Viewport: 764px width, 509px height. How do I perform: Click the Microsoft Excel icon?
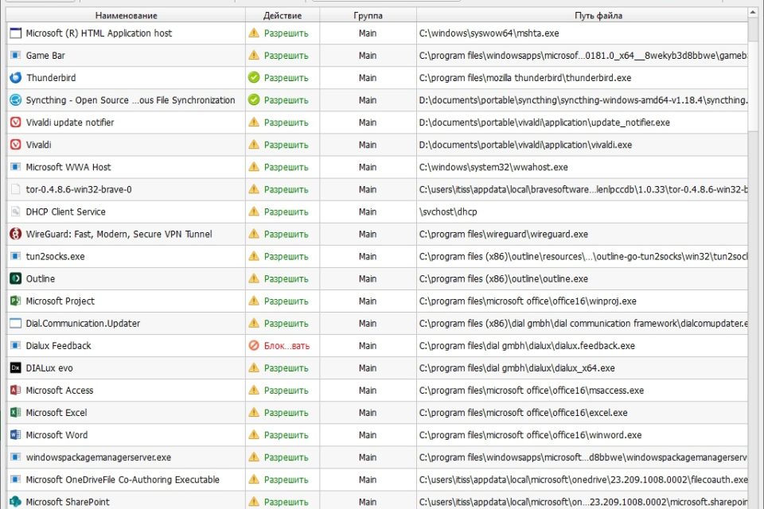16,413
